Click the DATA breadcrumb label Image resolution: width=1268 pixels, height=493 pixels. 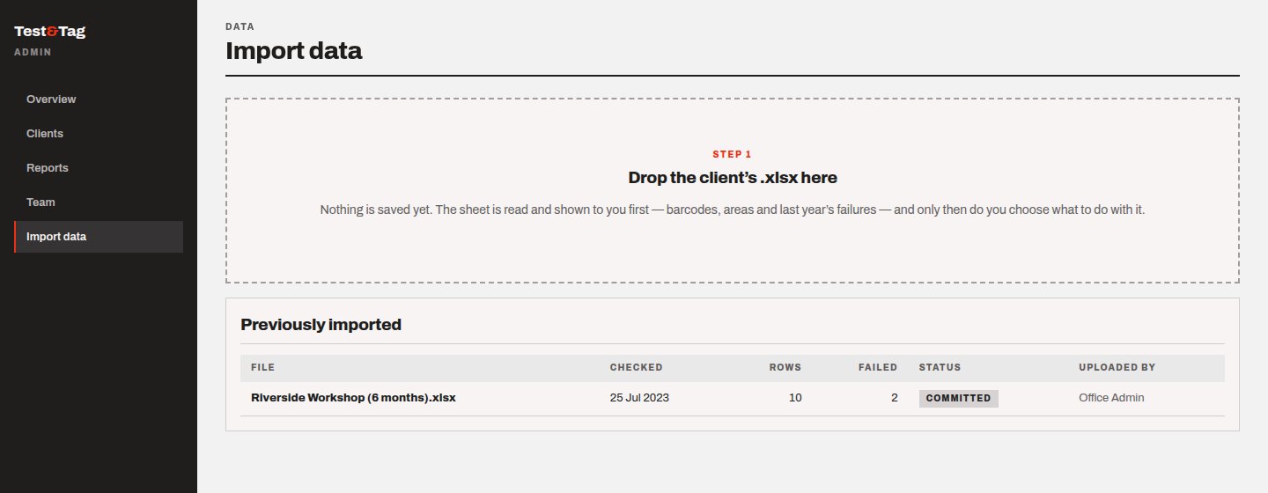[x=240, y=27]
